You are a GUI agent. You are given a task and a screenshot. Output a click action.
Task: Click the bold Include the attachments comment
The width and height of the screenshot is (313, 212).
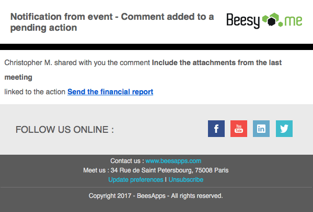click(x=143, y=70)
